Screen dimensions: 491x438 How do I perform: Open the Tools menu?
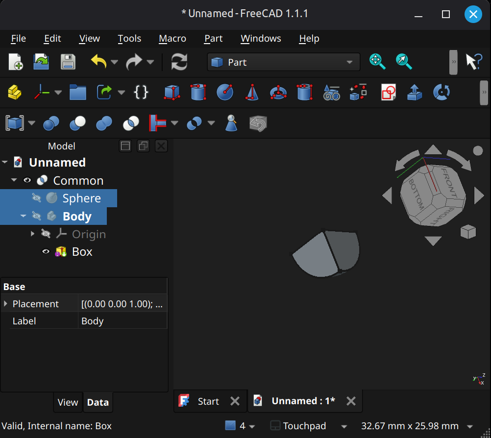coord(129,38)
